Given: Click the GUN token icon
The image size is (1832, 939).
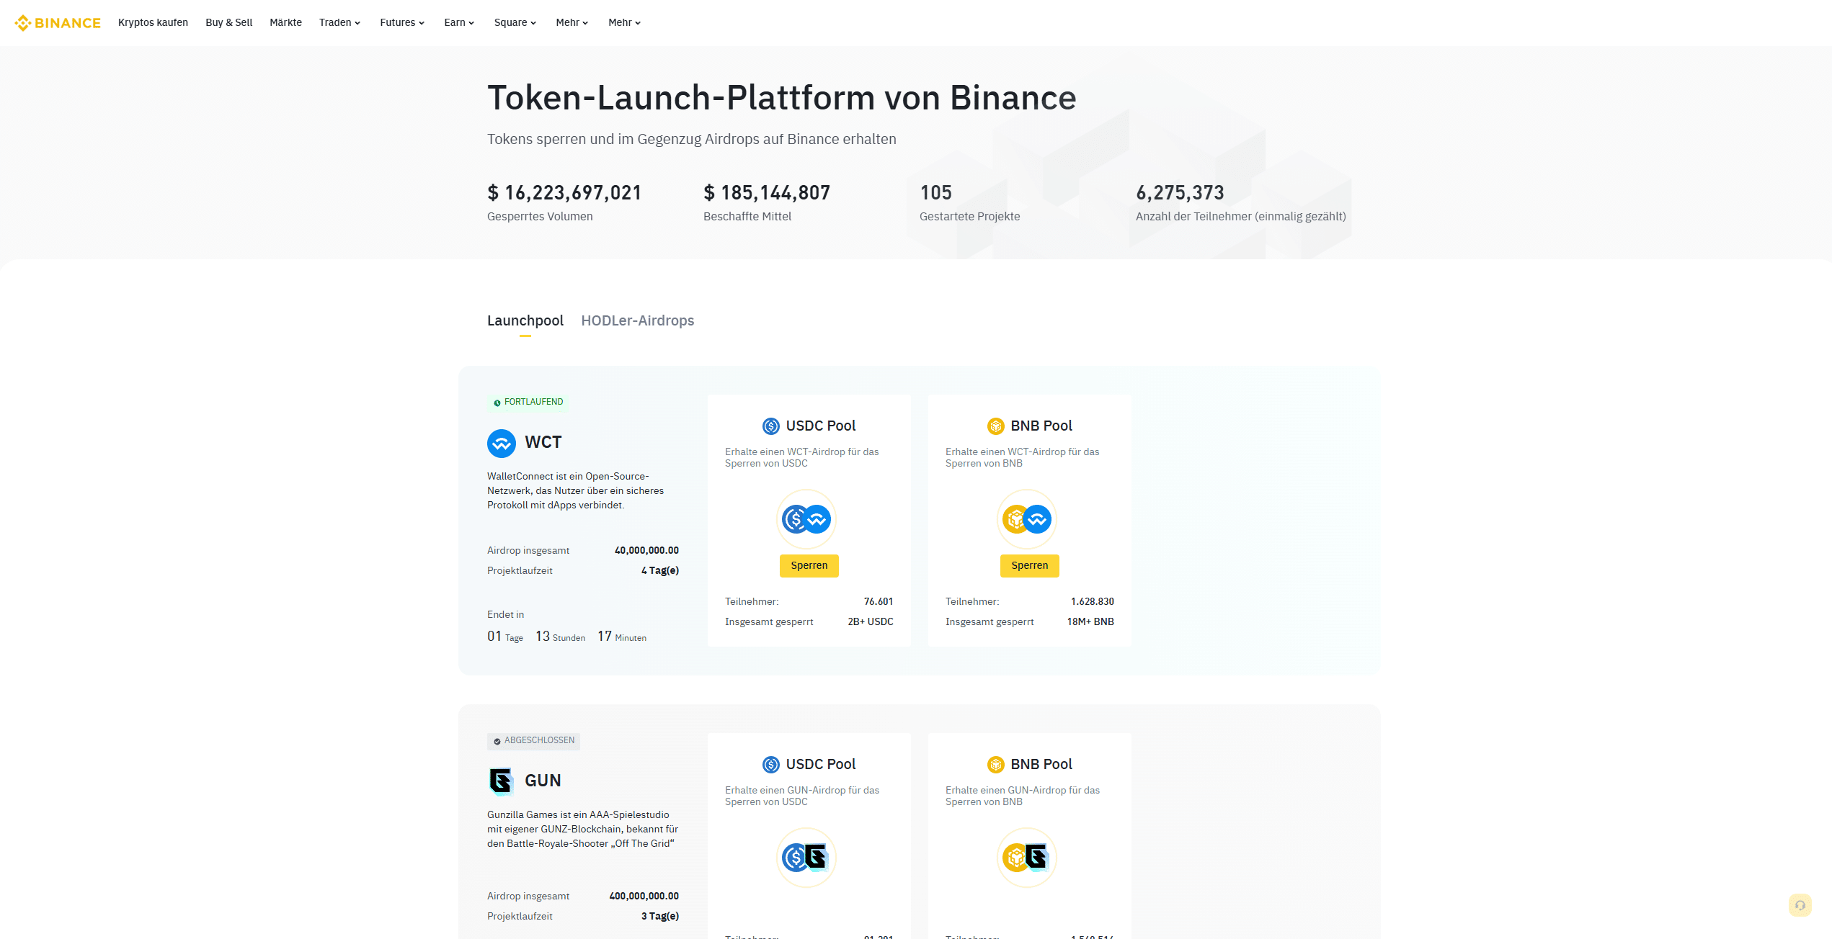Looking at the screenshot, I should click(502, 781).
